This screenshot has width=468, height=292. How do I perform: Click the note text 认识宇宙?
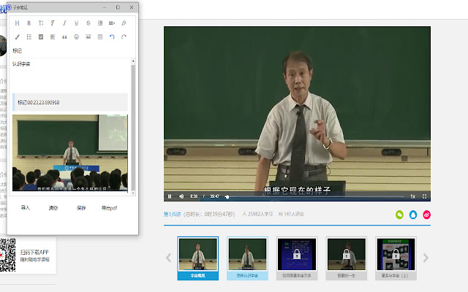click(21, 64)
